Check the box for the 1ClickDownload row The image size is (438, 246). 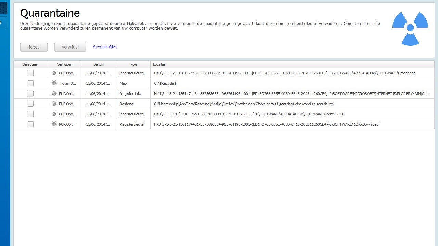tap(30, 124)
